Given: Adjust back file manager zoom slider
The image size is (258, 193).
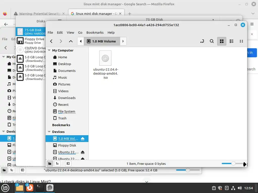Looking at the screenshot, I should [188, 170].
